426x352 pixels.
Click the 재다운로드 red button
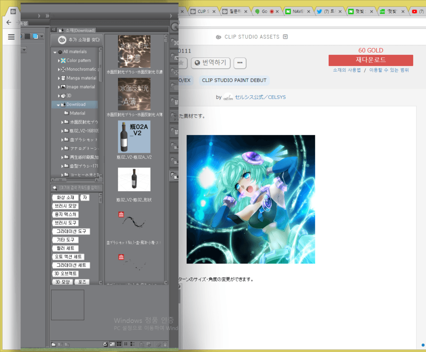371,60
